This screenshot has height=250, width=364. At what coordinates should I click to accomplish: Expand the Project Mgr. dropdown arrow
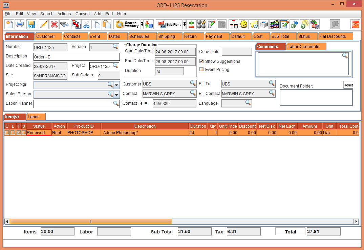[x=116, y=85]
